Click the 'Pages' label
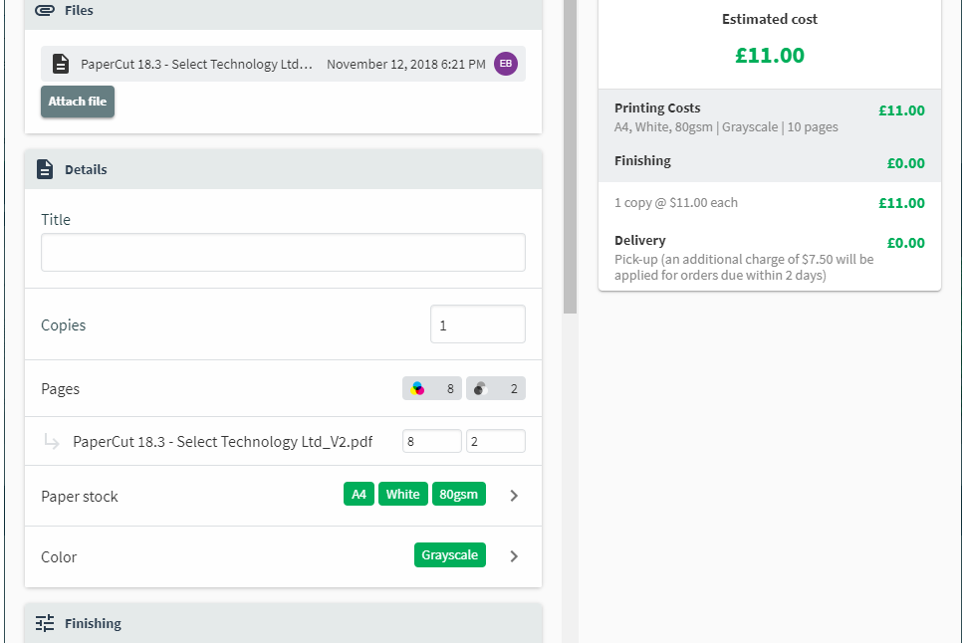This screenshot has width=965, height=643. tap(61, 389)
